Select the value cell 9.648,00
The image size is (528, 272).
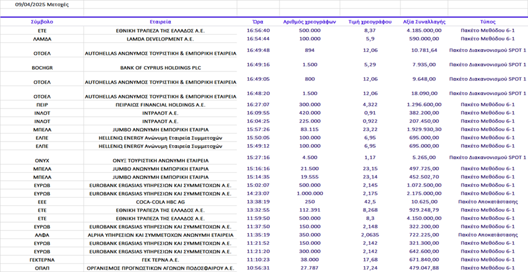tap(425, 79)
